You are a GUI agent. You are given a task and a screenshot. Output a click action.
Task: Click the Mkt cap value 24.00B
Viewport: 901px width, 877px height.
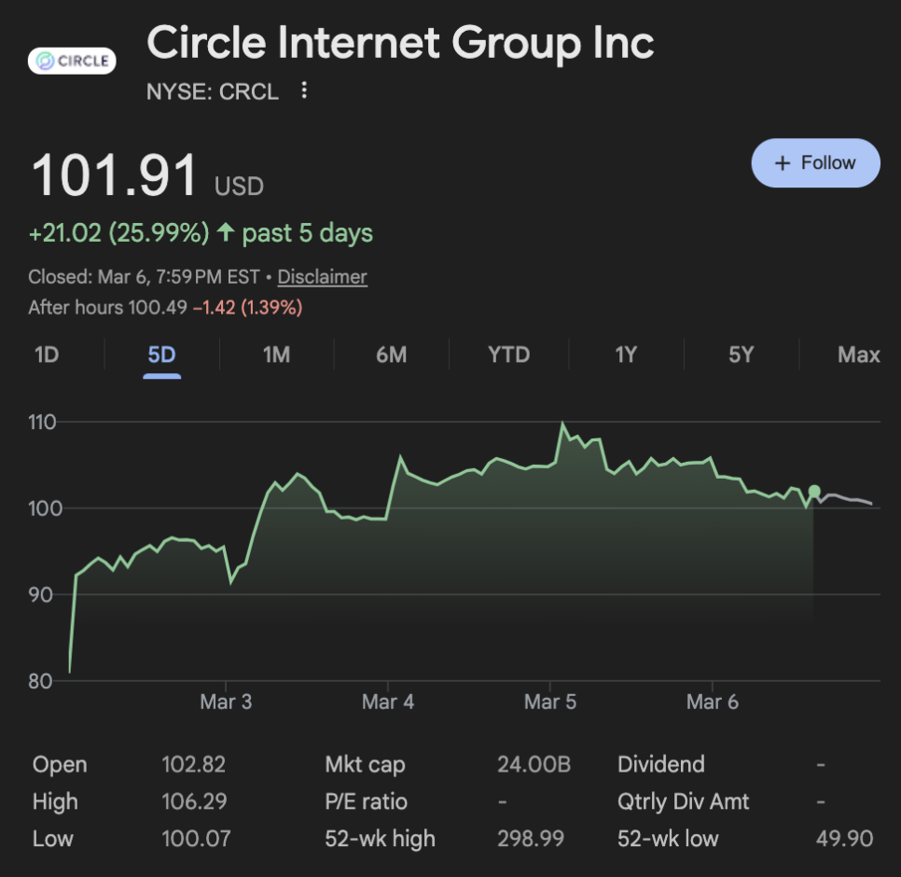(x=534, y=765)
